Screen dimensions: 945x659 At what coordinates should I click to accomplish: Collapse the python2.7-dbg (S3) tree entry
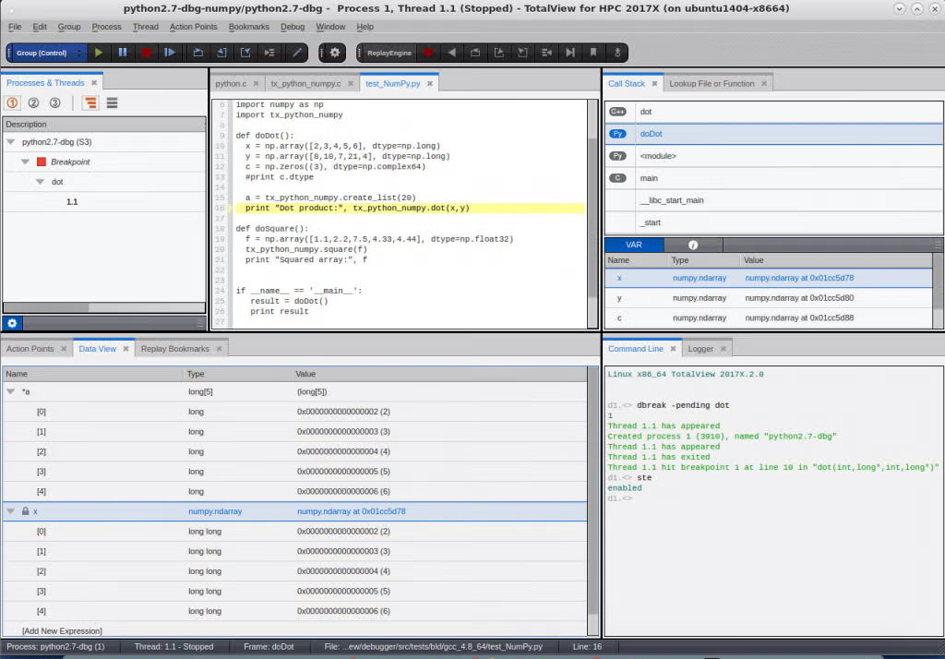click(x=10, y=141)
